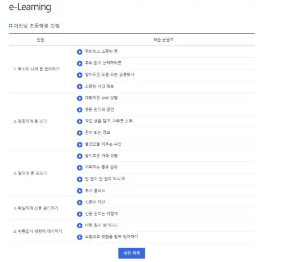Open 만 원이 만 원이 아니야 lesson title

[105, 178]
